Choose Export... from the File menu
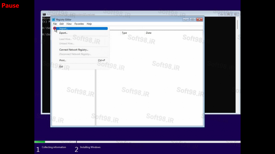This screenshot has width=275, height=154. click(x=80, y=33)
